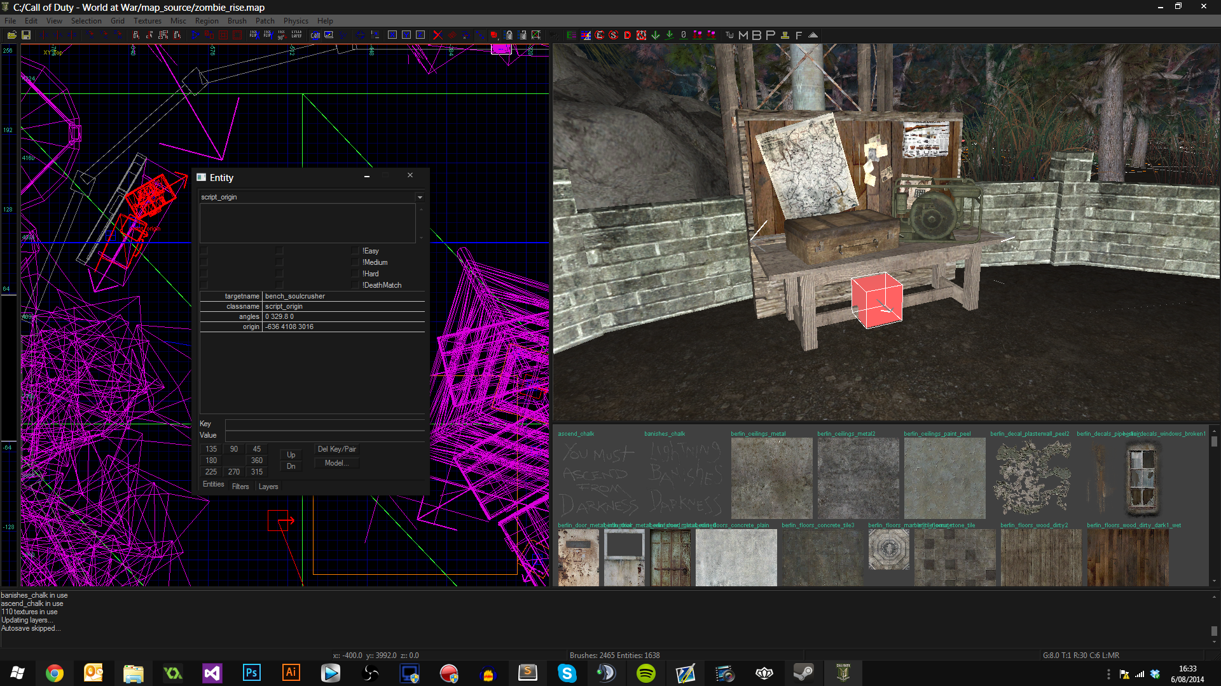Click the texture browser vertical scrollbar
Viewport: 1221px width, 686px height.
1214,506
